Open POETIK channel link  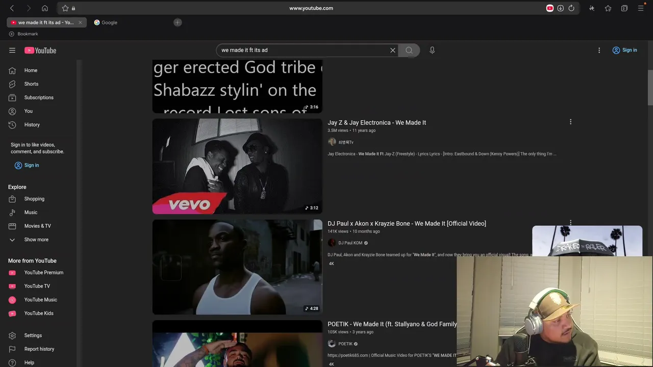(345, 344)
